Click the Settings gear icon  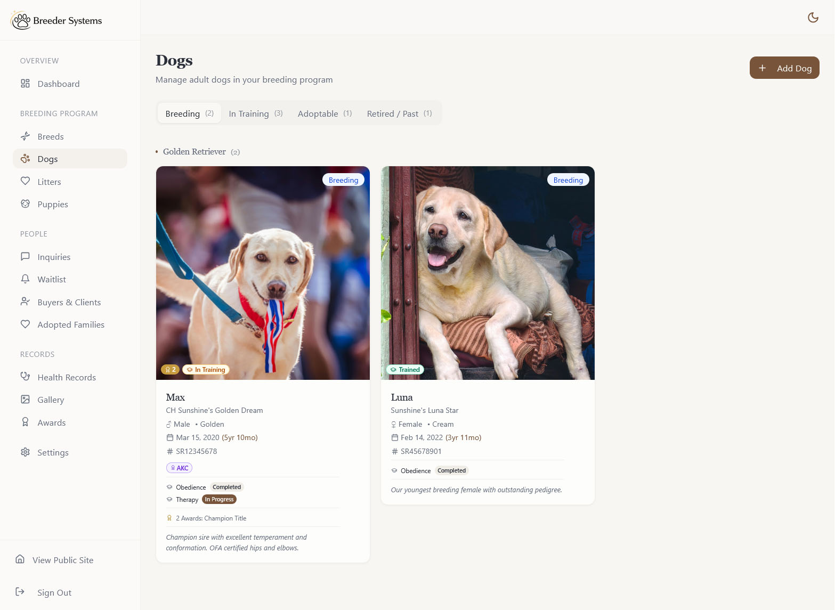(25, 452)
